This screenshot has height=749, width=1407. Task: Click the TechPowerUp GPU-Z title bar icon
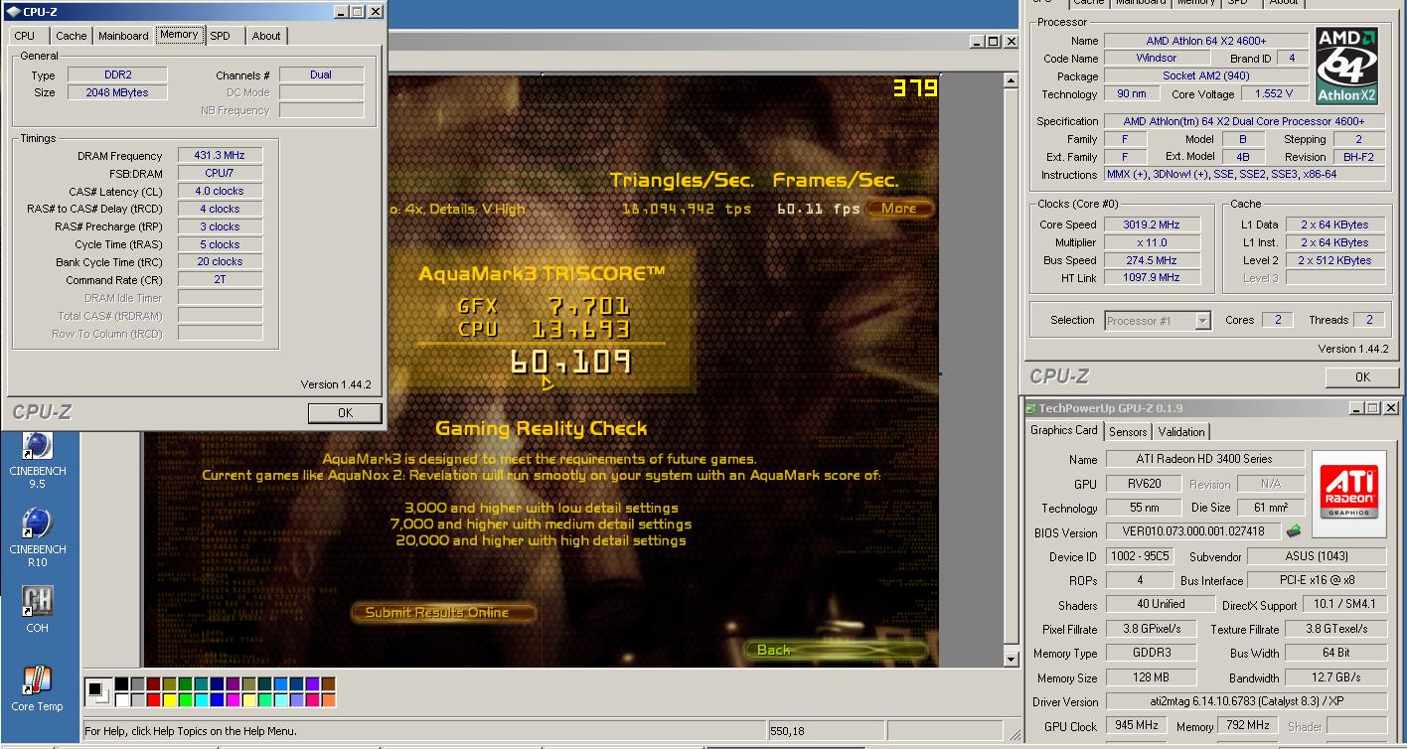[1031, 408]
